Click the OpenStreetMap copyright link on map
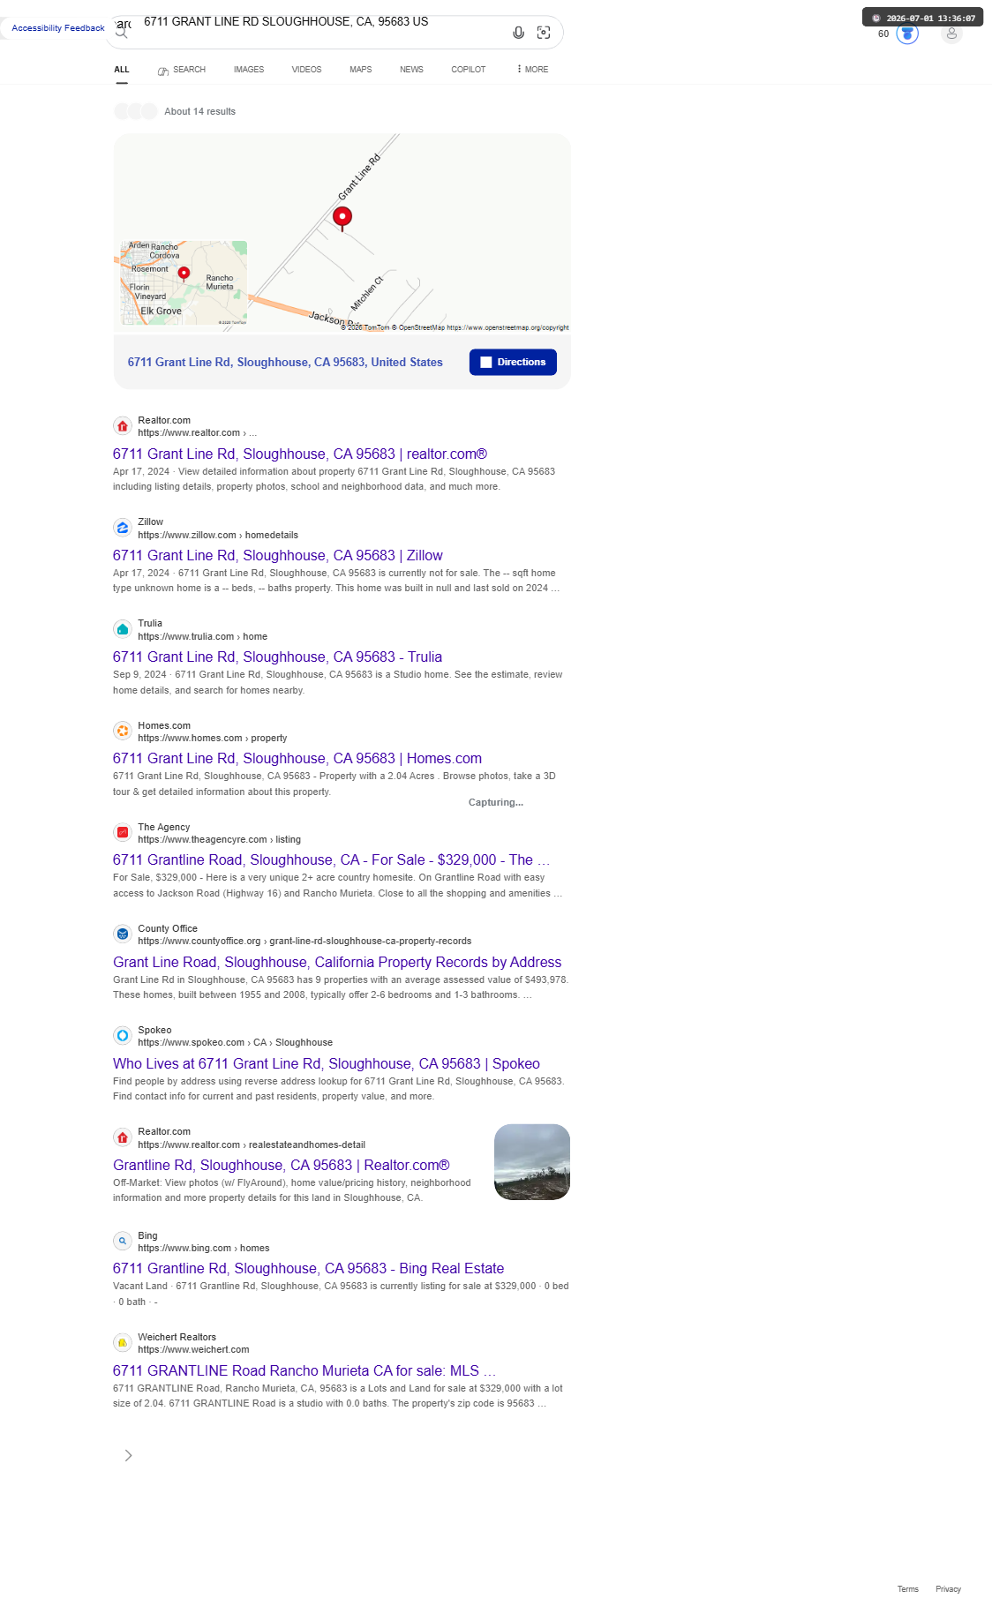The width and height of the screenshot is (992, 1606). 507,327
